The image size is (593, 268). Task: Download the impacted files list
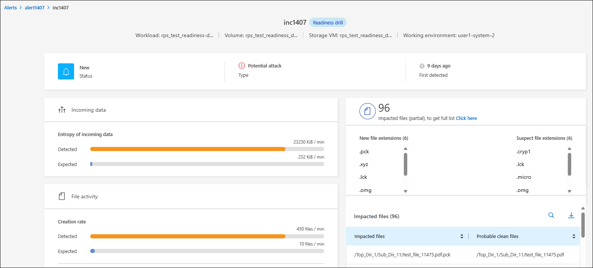[571, 215]
